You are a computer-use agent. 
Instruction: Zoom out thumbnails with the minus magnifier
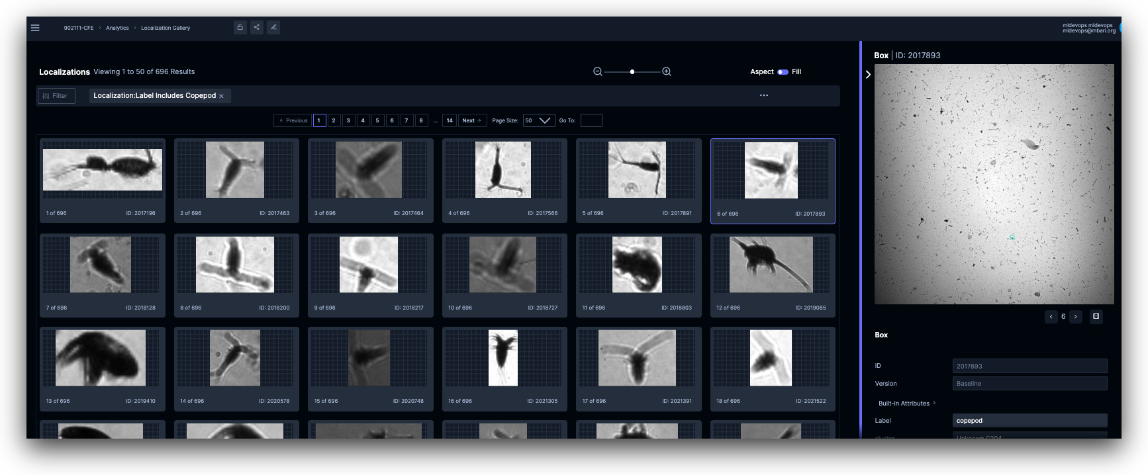click(598, 71)
